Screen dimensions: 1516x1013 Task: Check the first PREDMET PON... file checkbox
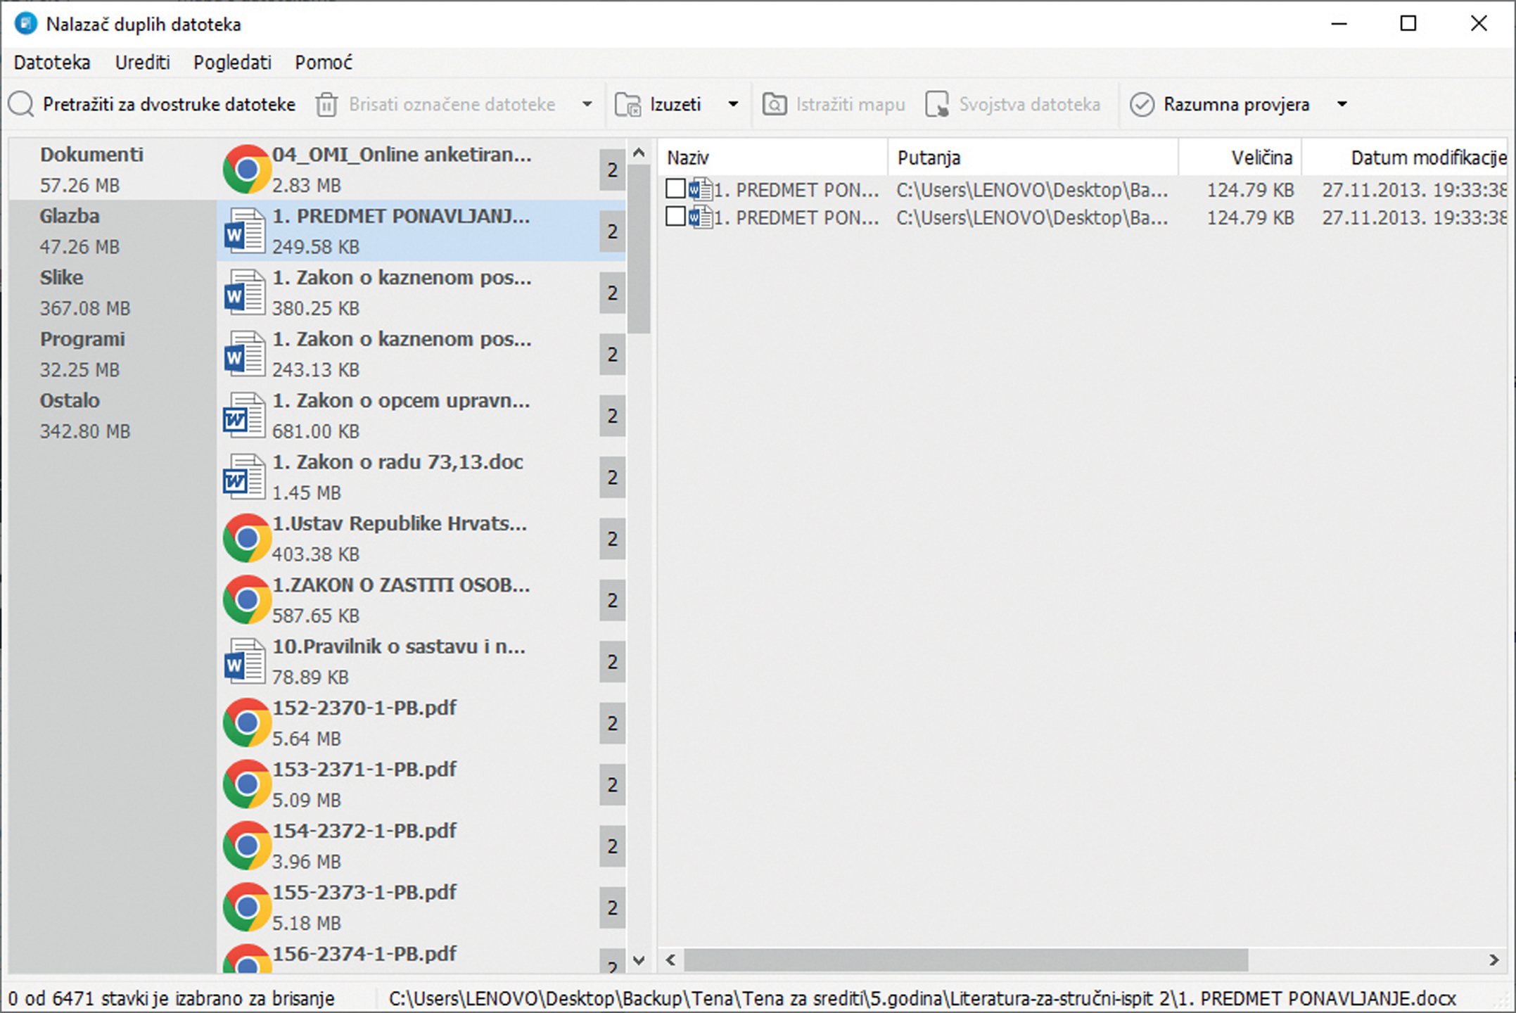tap(675, 189)
